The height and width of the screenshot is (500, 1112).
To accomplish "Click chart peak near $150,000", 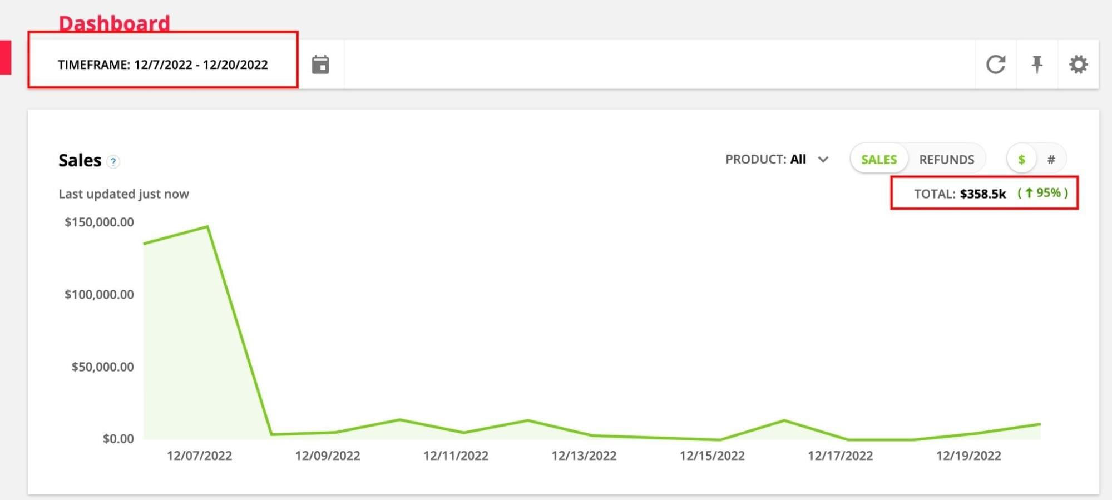I will tap(207, 226).
